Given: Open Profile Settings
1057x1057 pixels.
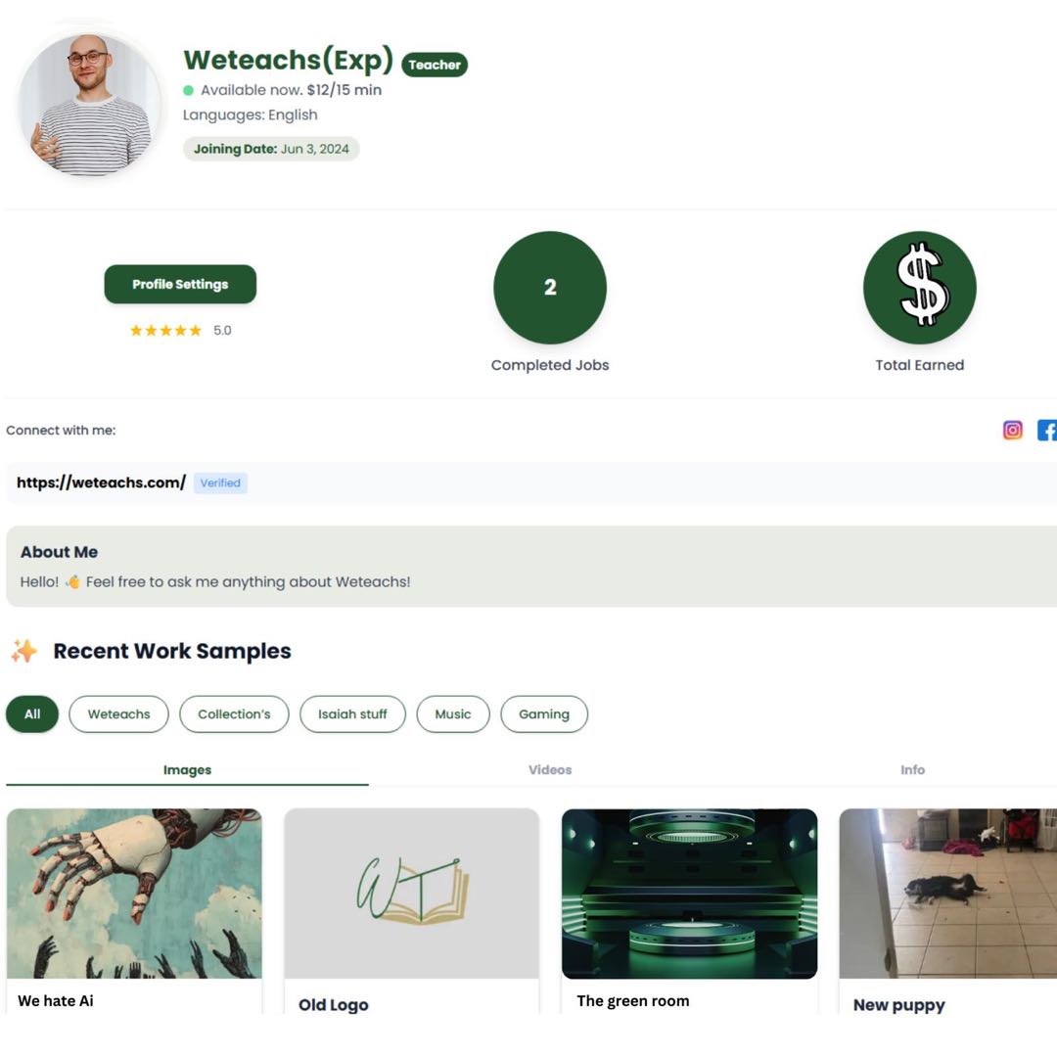Looking at the screenshot, I should pyautogui.click(x=180, y=285).
